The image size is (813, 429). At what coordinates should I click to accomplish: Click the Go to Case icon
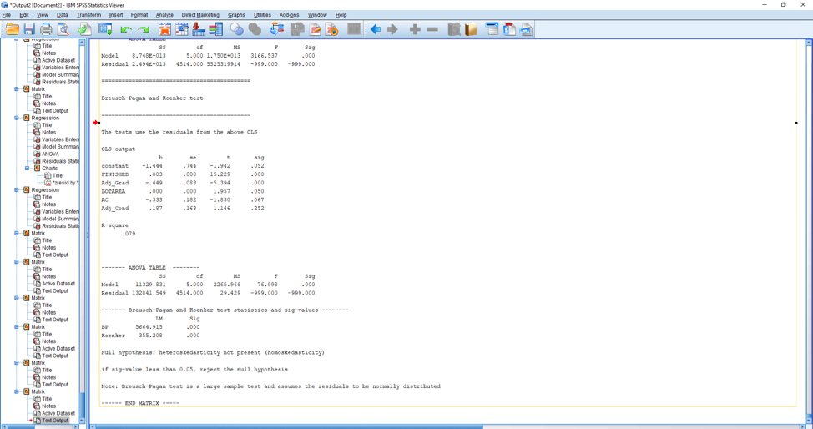[x=182, y=29]
